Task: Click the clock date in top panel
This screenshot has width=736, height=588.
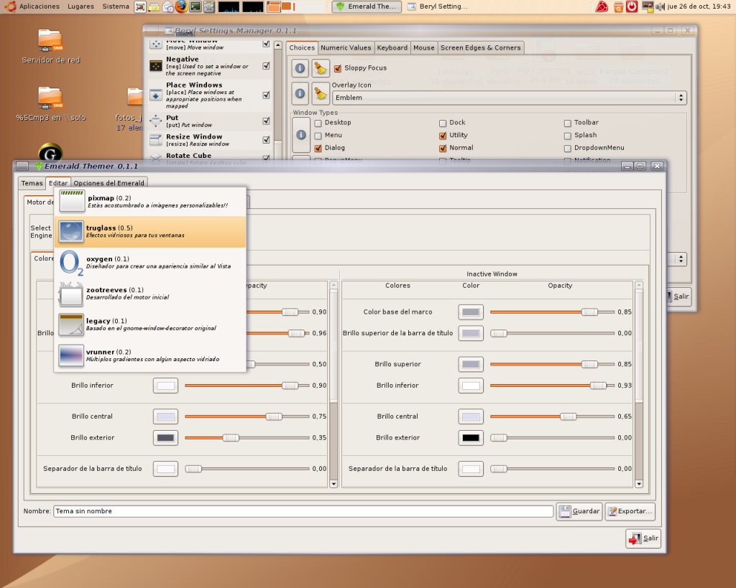Action: [699, 6]
